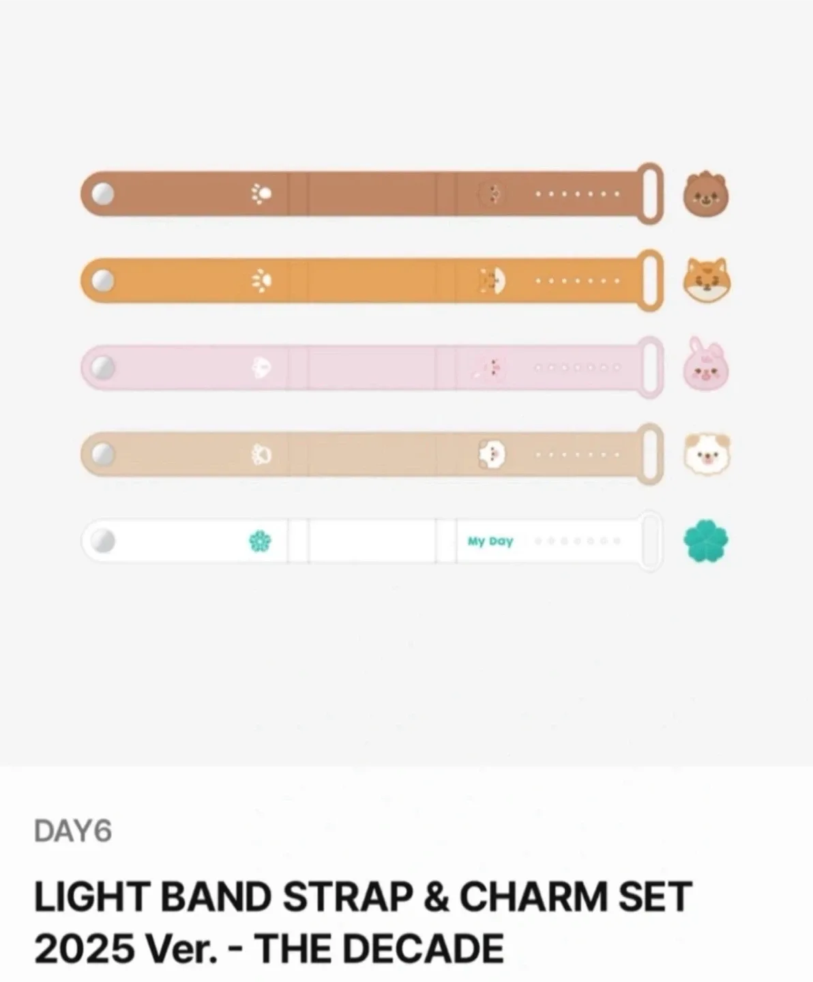This screenshot has height=982, width=813.
Task: Click the brown bear charm icon
Action: click(x=706, y=196)
